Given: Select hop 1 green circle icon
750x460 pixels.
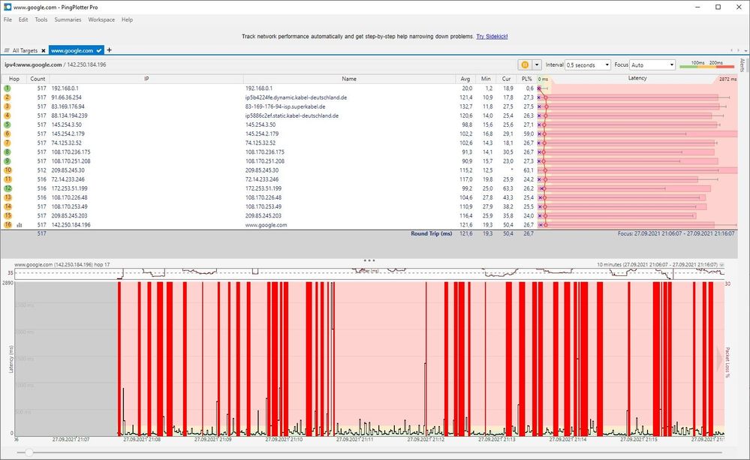Looking at the screenshot, I should click(x=8, y=89).
